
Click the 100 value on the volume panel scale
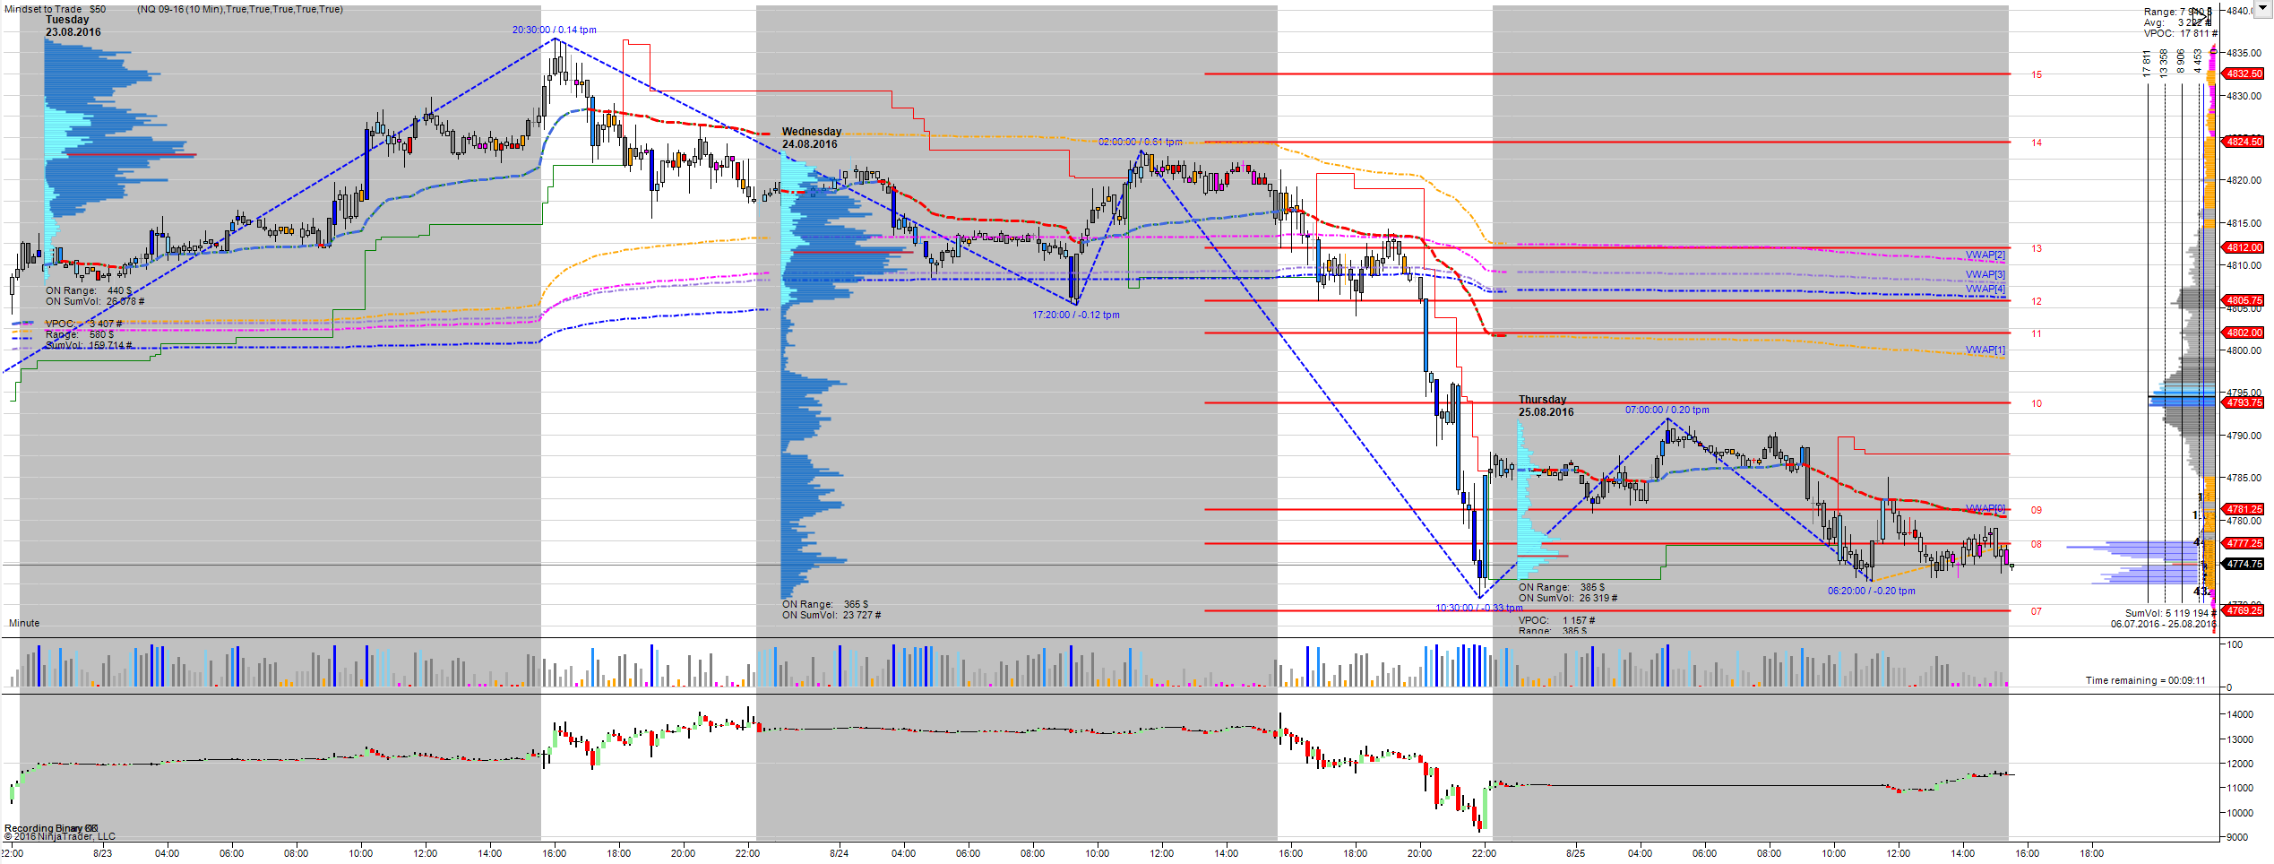[x=2235, y=644]
